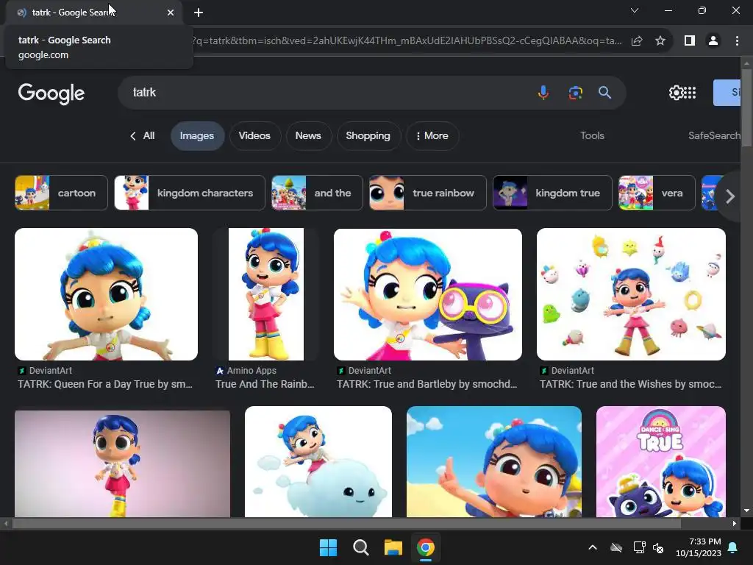Open the clock showing 7:33 PM
The image size is (753, 565).
pyautogui.click(x=699, y=547)
